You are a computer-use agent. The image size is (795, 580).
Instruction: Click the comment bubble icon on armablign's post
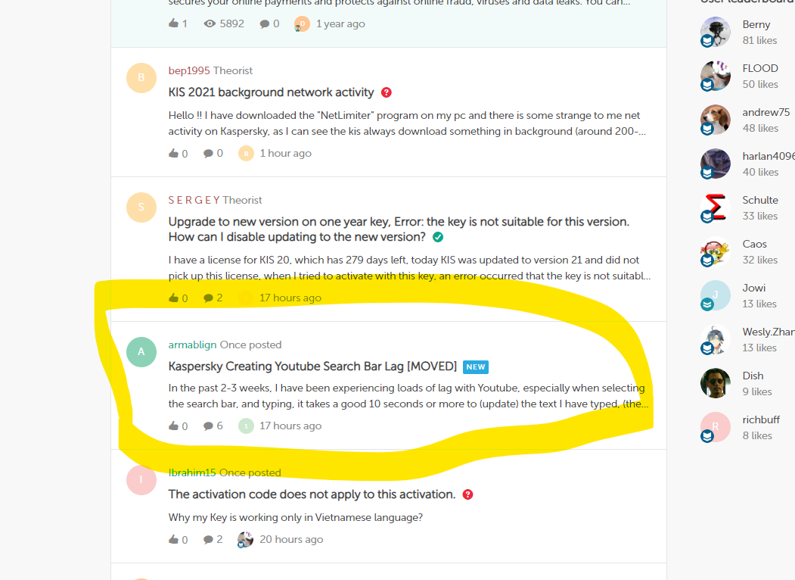click(x=208, y=426)
